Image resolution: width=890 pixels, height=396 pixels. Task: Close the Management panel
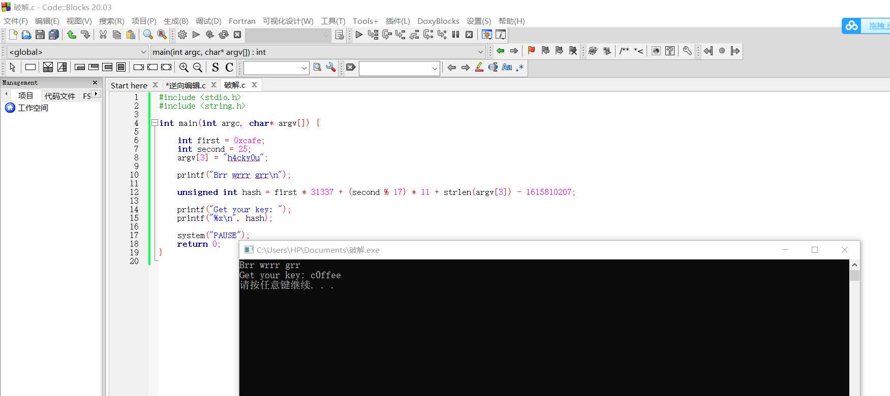(95, 82)
